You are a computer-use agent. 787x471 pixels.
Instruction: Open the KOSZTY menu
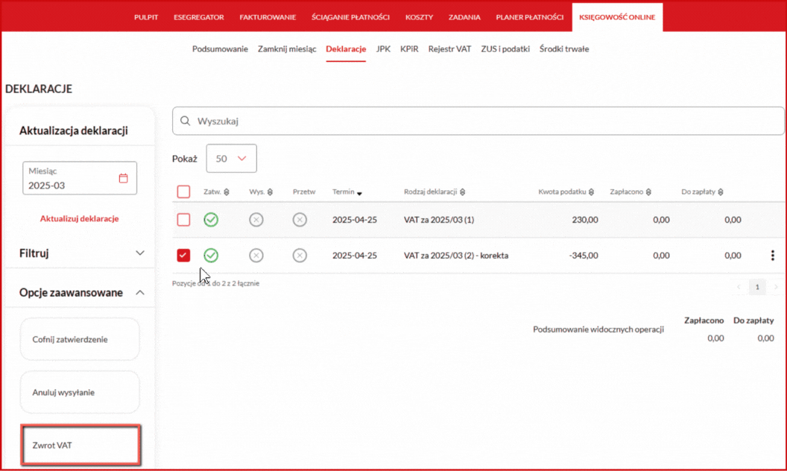(x=419, y=17)
